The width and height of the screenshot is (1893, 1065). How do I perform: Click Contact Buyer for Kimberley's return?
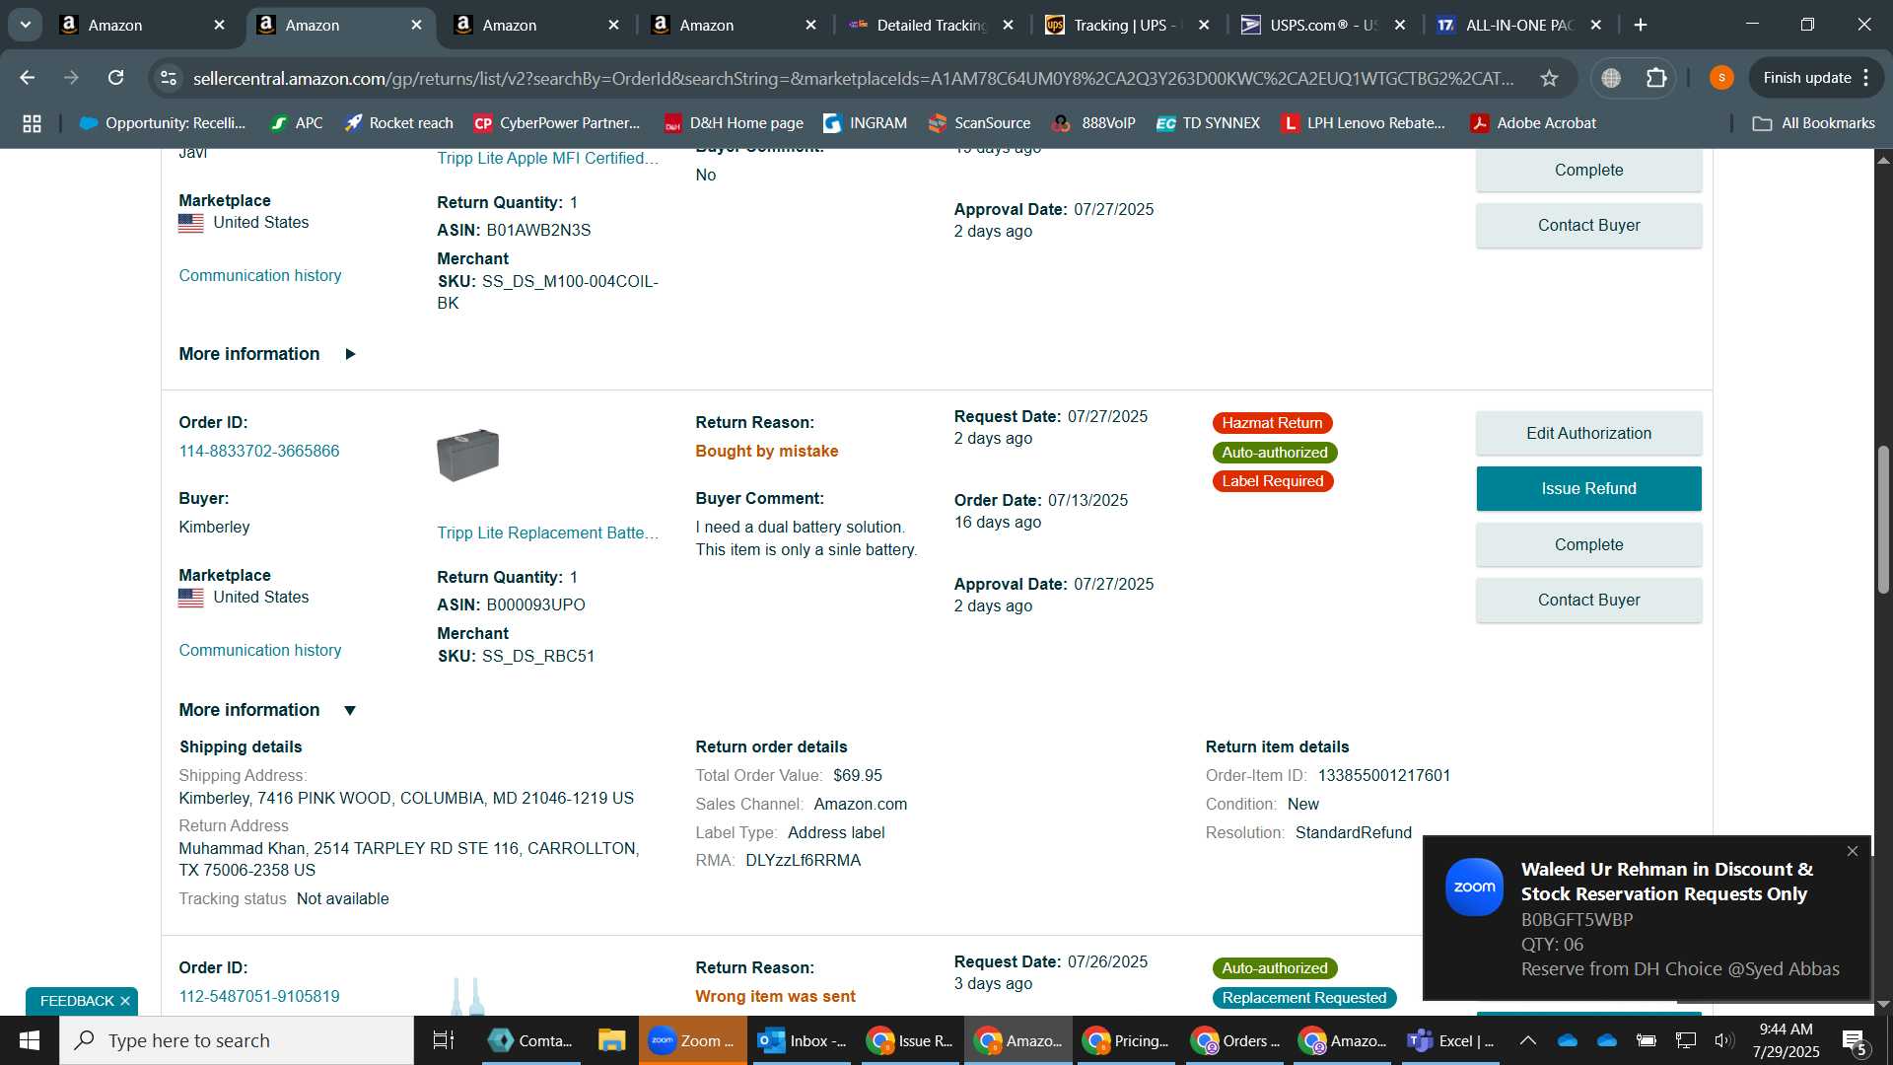pyautogui.click(x=1588, y=601)
